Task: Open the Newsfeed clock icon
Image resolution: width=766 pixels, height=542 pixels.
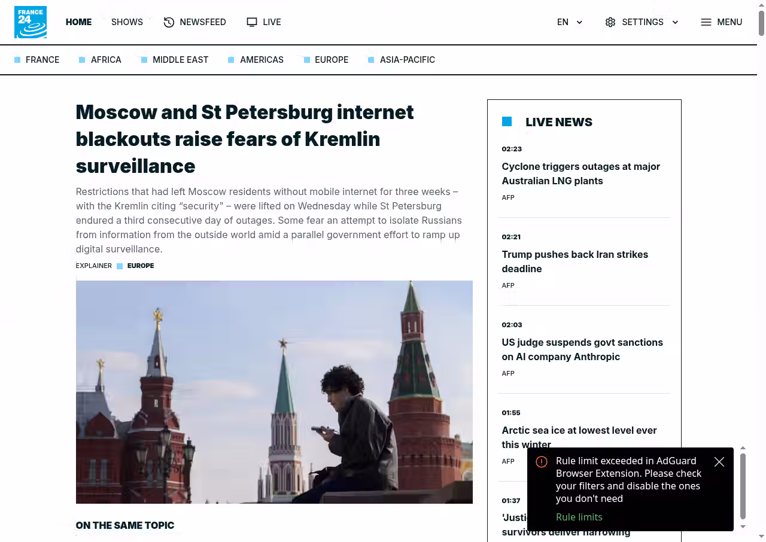Action: [169, 22]
